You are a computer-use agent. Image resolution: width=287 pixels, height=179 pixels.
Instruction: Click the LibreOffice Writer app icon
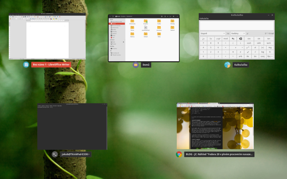click(x=26, y=65)
